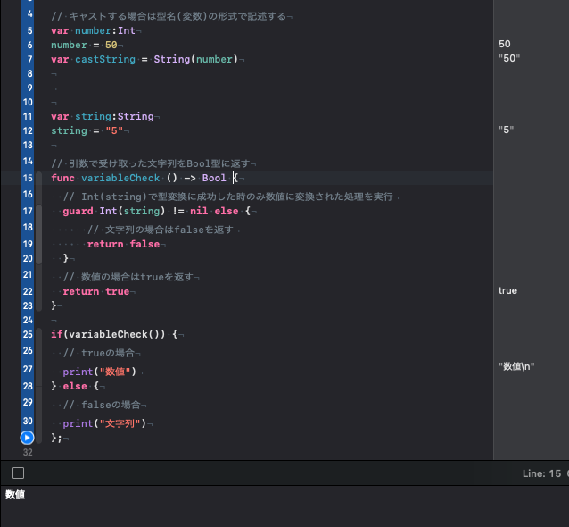Click 'if(variableCheck())' on line 25
Screen dimensions: 569x527
coord(108,334)
